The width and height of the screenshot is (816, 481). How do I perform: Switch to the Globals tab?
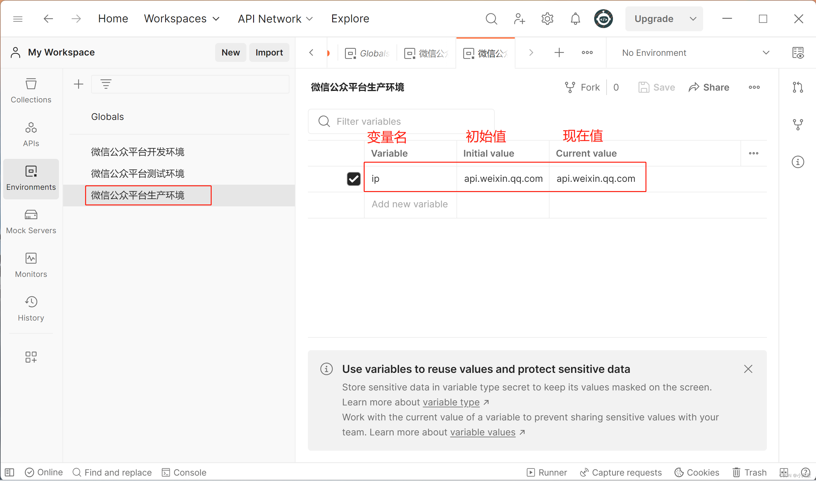pyautogui.click(x=367, y=53)
